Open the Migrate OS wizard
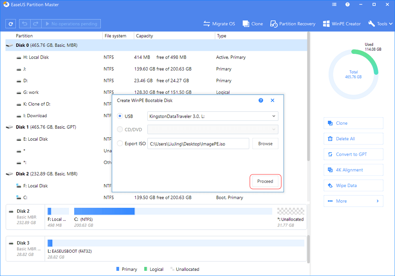 (x=219, y=24)
